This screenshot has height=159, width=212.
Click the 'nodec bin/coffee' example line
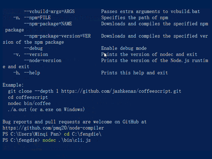(29, 103)
